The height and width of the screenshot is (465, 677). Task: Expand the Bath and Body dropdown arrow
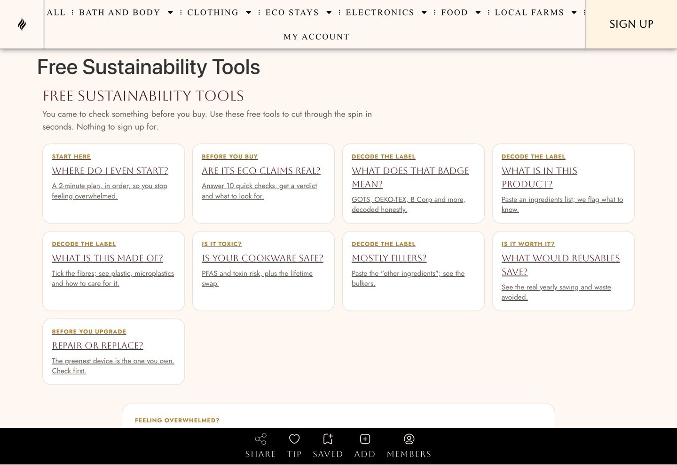pyautogui.click(x=170, y=13)
